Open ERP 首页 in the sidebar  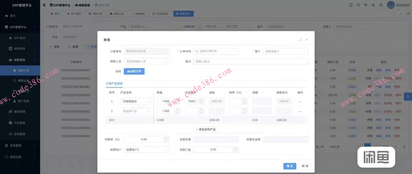20,38
